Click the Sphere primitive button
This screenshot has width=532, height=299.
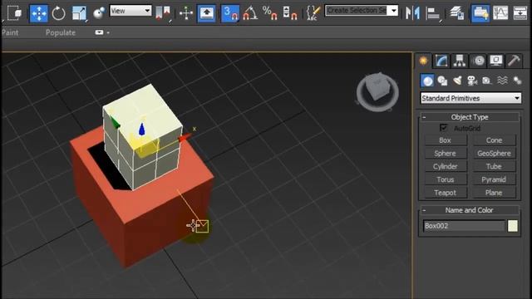(x=446, y=153)
